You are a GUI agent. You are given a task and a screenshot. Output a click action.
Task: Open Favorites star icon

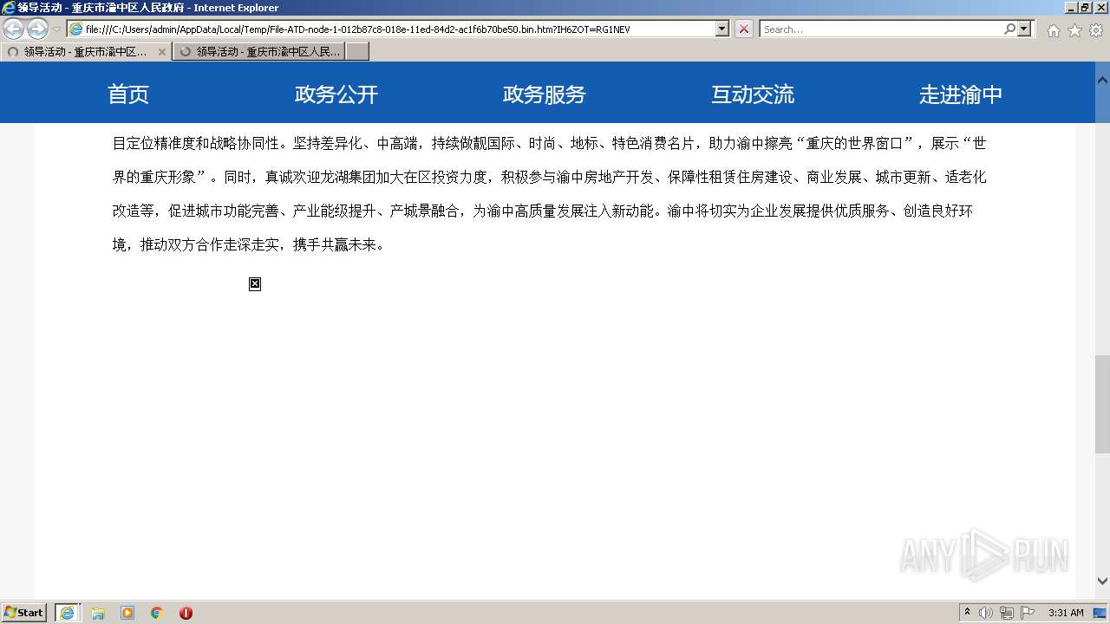[x=1074, y=30]
